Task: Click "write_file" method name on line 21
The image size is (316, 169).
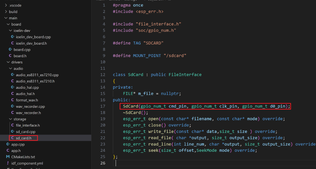Action: coord(161,131)
